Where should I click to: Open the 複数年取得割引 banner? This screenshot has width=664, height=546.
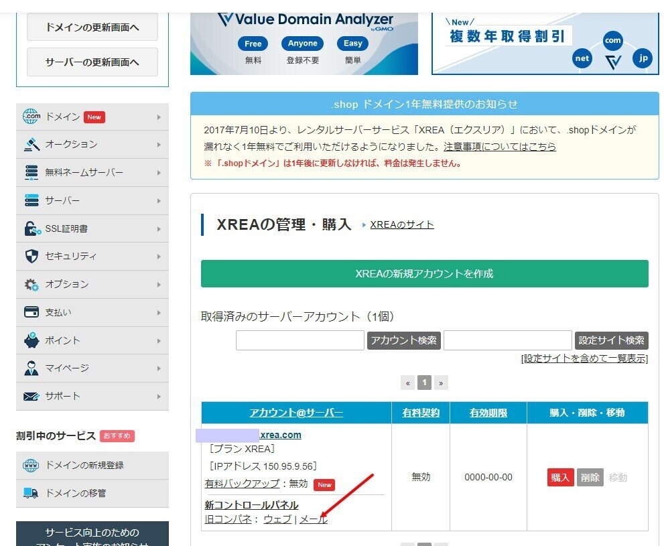545,44
